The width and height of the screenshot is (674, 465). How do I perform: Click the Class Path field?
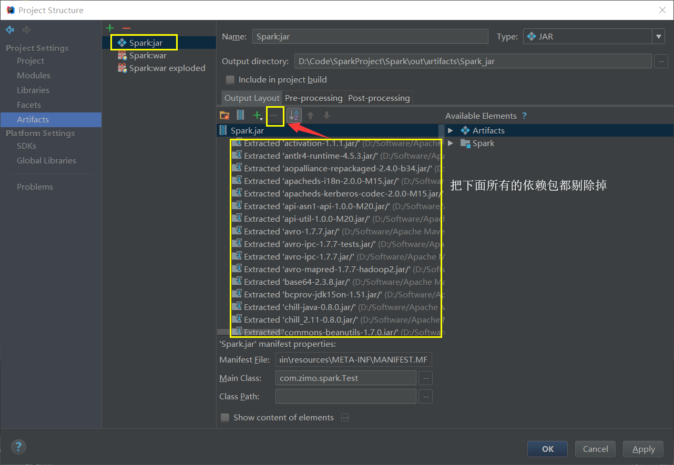tap(345, 396)
